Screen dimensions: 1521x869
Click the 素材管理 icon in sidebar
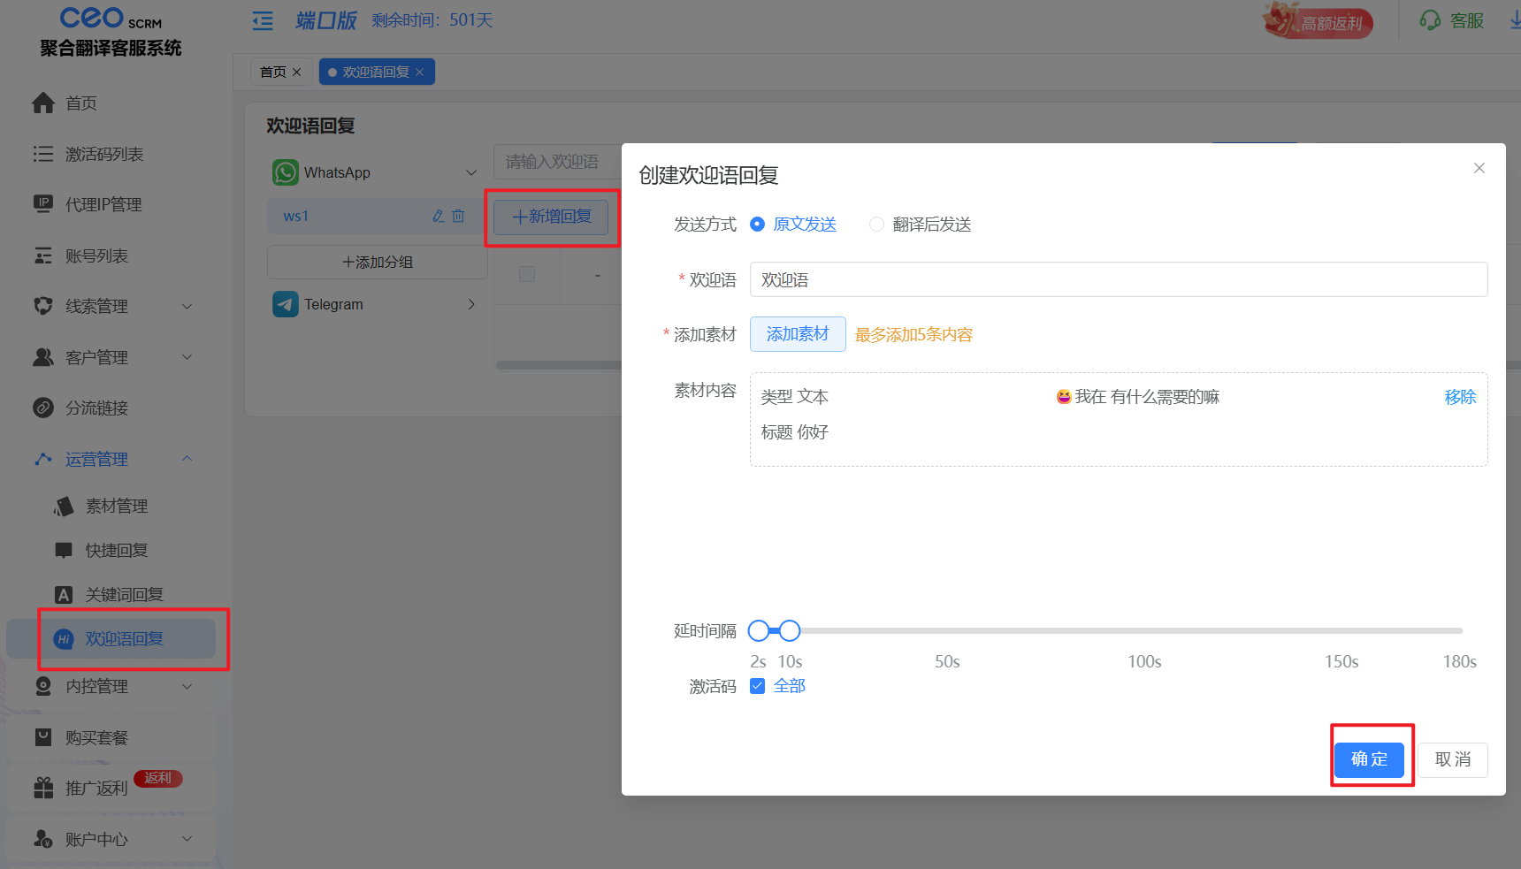[64, 507]
